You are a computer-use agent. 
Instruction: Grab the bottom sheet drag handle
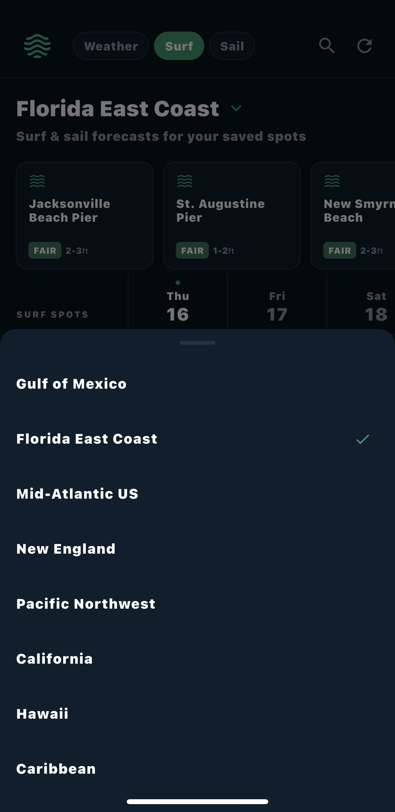[x=197, y=343]
